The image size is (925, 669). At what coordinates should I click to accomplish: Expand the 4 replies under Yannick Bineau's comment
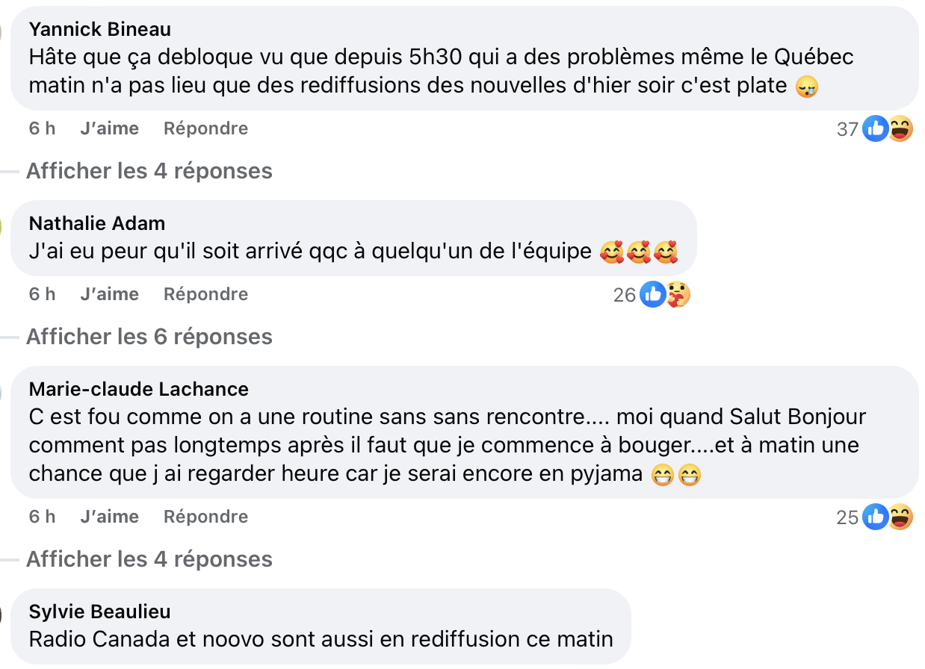(x=149, y=171)
